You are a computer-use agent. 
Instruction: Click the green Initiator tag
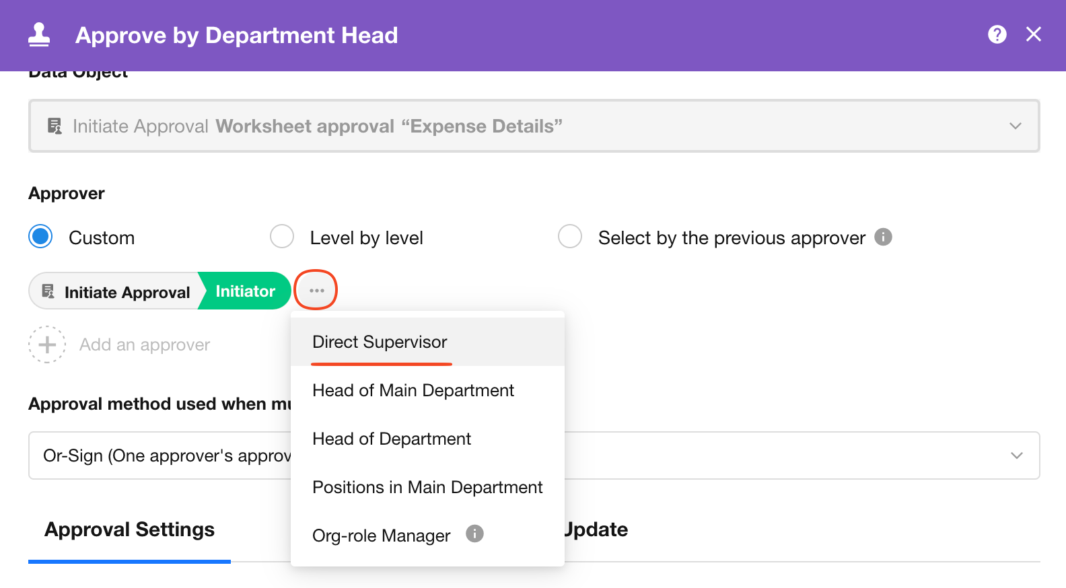point(245,291)
